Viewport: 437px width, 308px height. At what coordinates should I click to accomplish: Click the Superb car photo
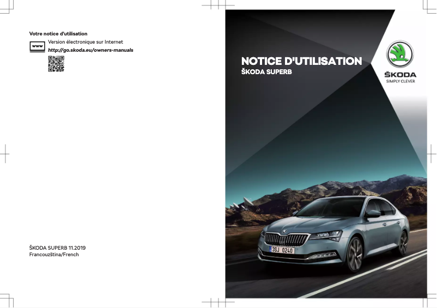334,233
